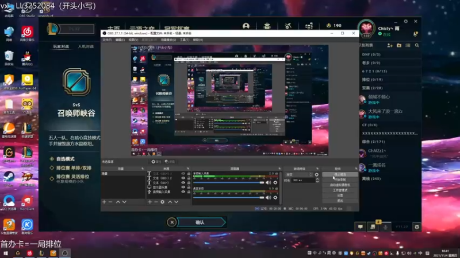Move source up with arrow icon

170,202
